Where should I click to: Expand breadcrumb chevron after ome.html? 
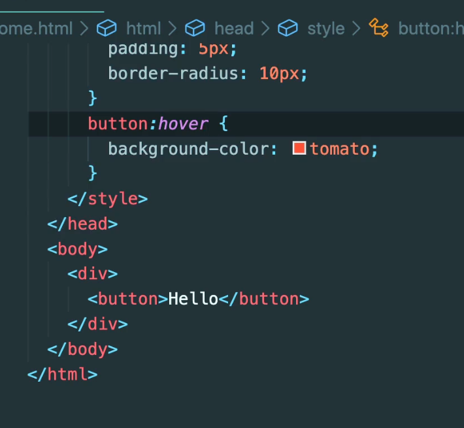tap(84, 29)
